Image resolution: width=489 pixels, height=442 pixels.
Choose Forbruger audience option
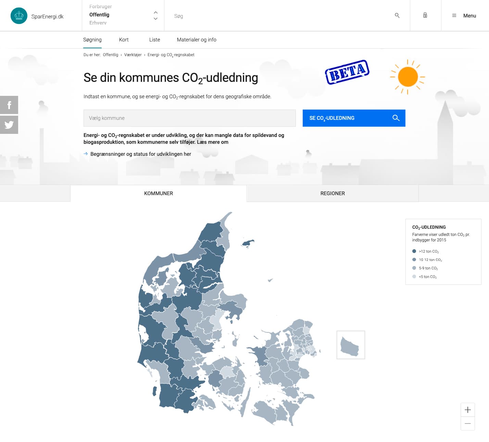[101, 7]
